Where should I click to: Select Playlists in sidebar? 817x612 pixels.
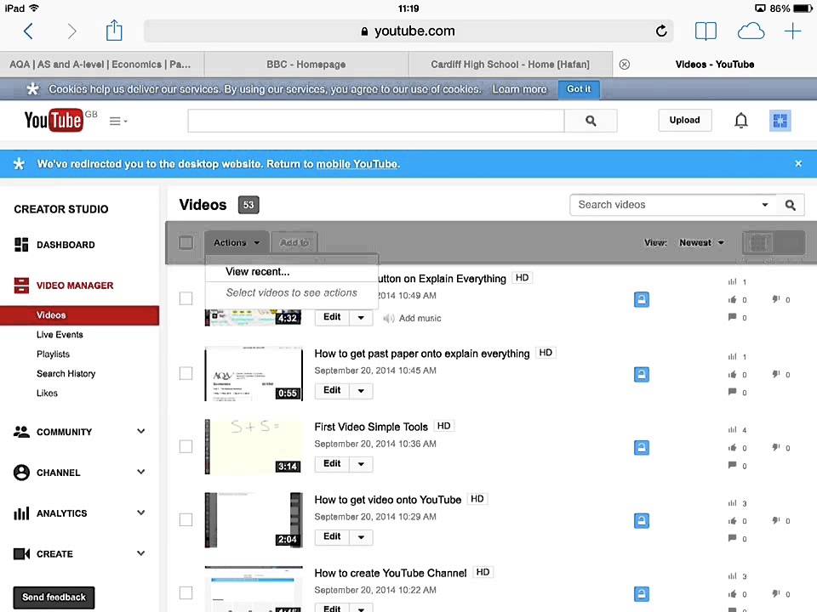tap(53, 354)
